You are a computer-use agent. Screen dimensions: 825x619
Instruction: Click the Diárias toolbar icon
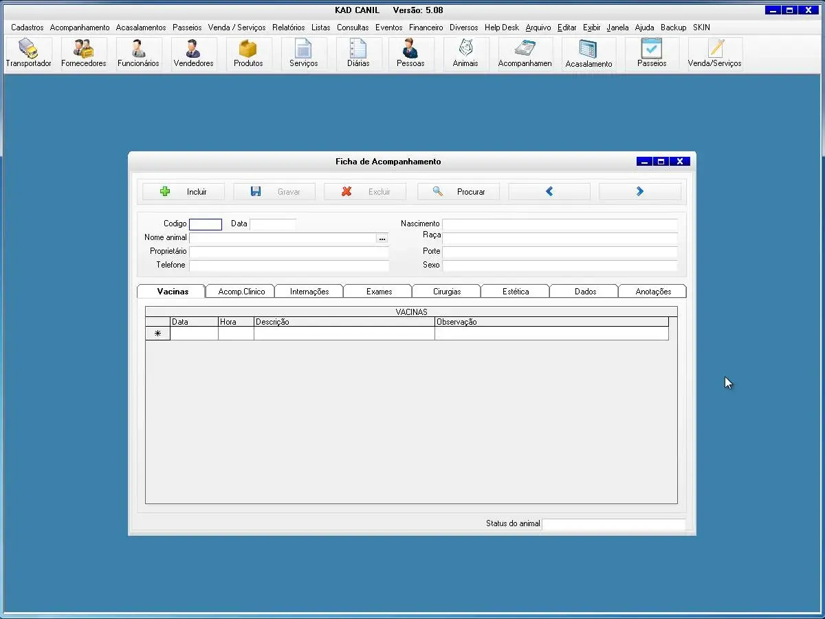coord(358,54)
